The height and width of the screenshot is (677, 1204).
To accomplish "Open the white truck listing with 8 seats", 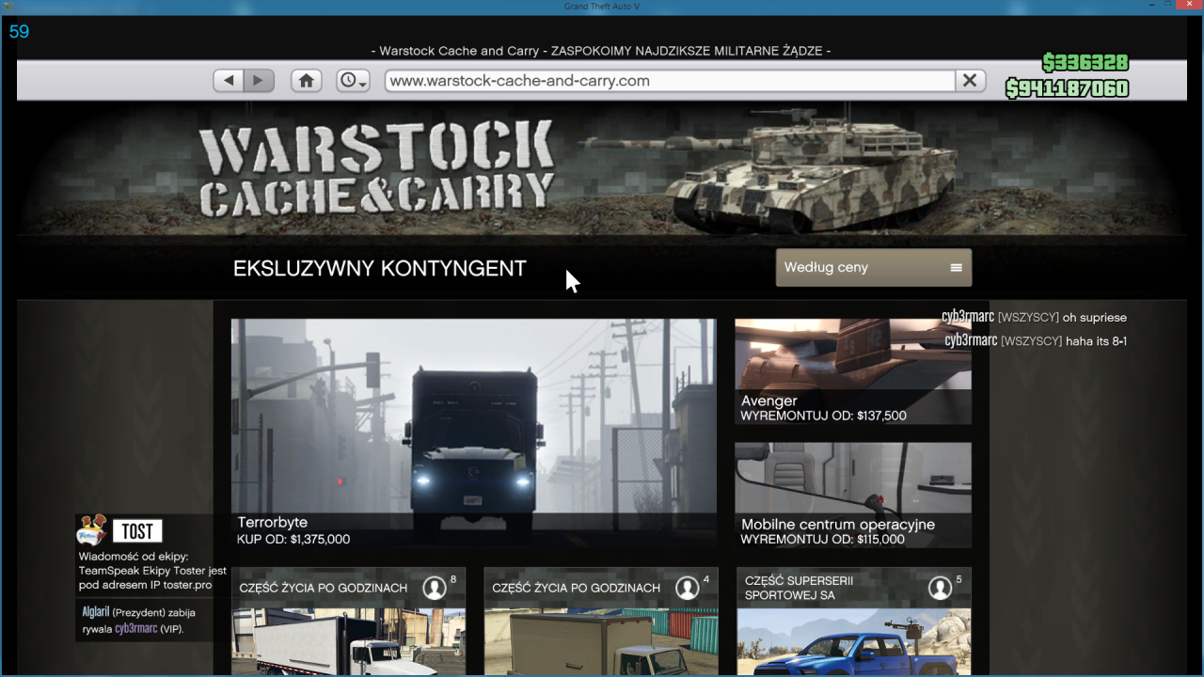I will point(348,622).
